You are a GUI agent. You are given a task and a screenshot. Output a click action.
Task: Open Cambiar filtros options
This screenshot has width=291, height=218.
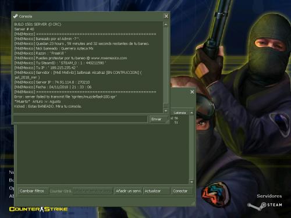coord(33,191)
